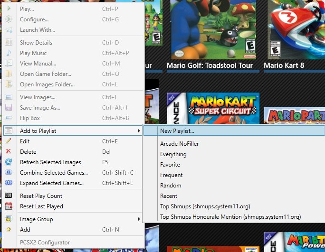Click the Combine Selected Games icon
The height and width of the screenshot is (252, 325).
9,172
